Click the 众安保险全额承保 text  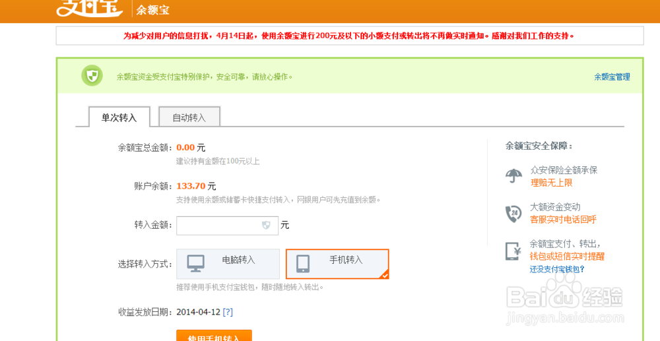tap(564, 170)
